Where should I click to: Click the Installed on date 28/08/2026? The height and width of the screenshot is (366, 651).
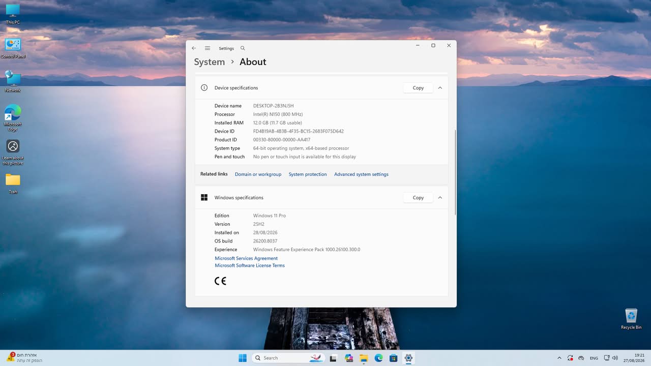point(265,232)
